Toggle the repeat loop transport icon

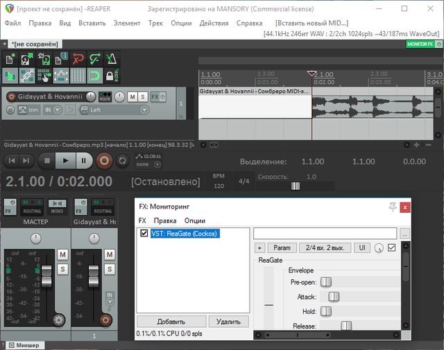(x=123, y=161)
